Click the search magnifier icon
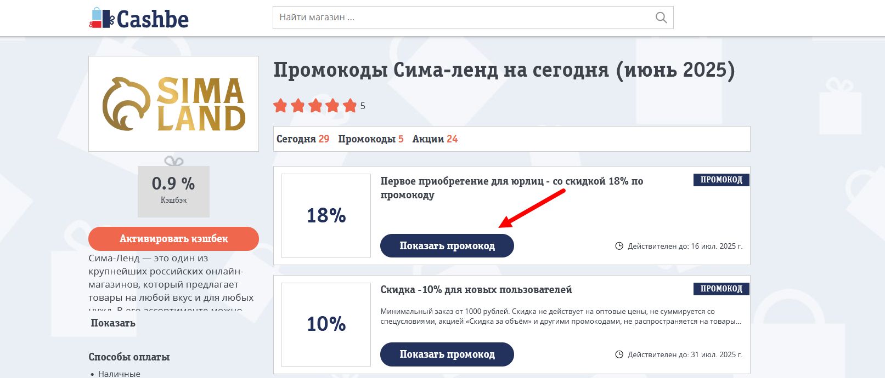 click(661, 18)
